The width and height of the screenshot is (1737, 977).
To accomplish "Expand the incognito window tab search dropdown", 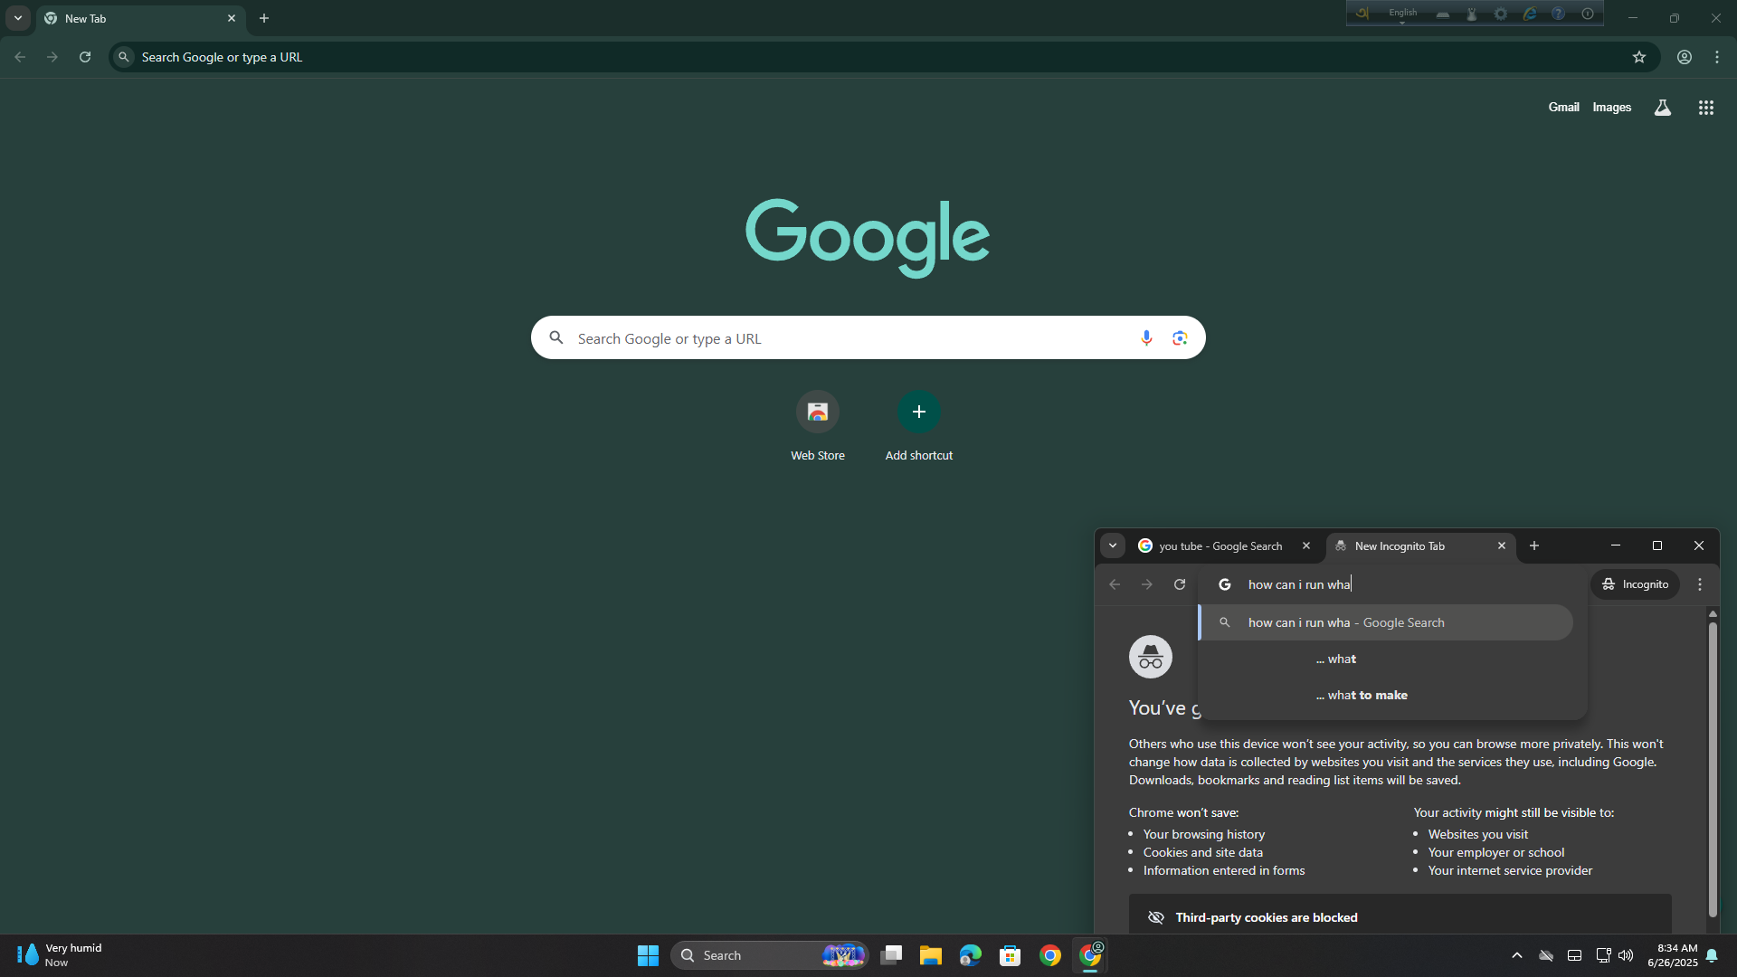I will tap(1113, 545).
